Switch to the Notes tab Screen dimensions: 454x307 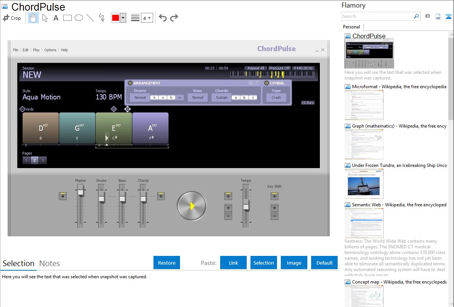[50, 263]
